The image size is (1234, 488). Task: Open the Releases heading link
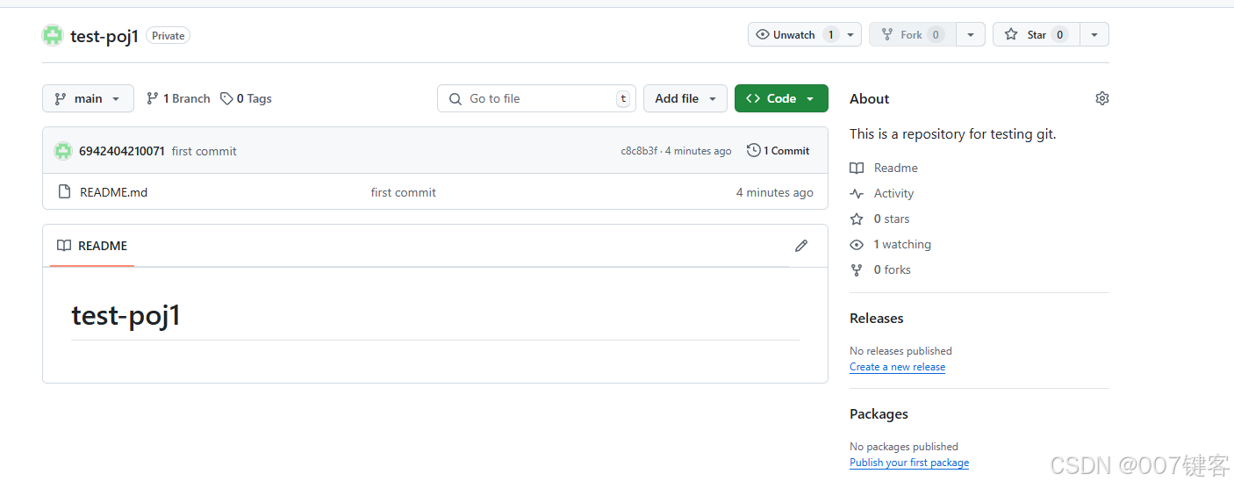click(876, 318)
